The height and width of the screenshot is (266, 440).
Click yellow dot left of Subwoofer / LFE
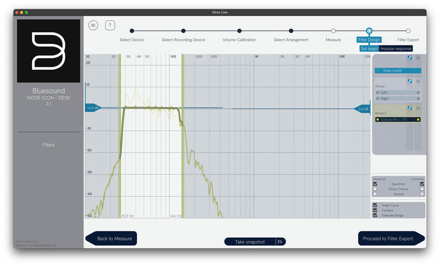tap(378, 120)
